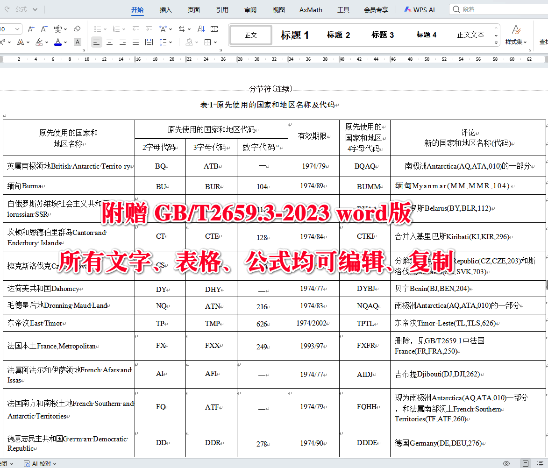
Task: Toggle justify alignment
Action: click(135, 42)
